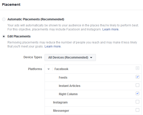Open Learn more link under Edit Placements
This screenshot has height=115, width=143.
pos(53,46)
